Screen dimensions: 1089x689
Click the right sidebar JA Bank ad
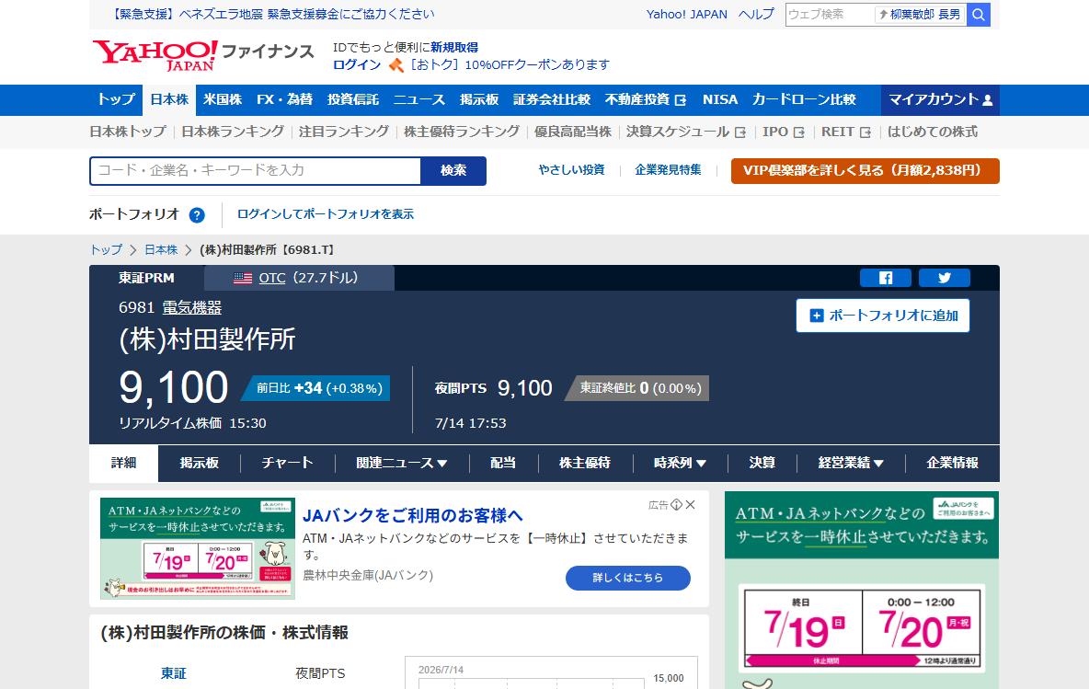pos(862,591)
